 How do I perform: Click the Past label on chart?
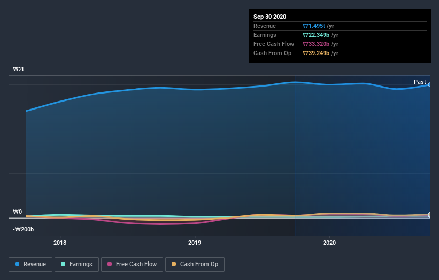pyautogui.click(x=420, y=82)
